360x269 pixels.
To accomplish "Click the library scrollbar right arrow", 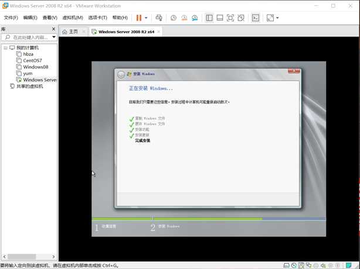I will pos(53,256).
